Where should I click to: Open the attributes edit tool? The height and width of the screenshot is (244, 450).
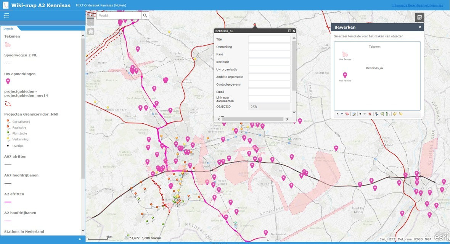coord(354,114)
